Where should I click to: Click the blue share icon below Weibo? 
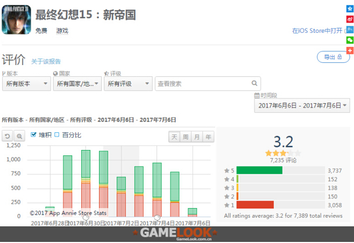[350, 30]
